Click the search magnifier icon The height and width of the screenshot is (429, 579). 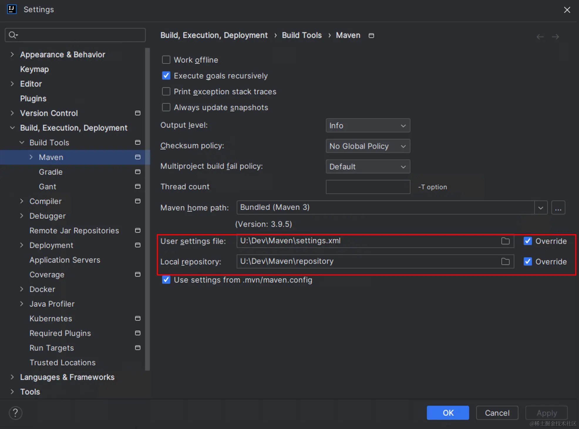click(12, 35)
